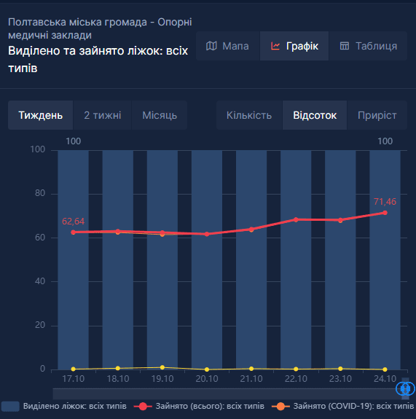Viewport: 416px width, 419px height.
Task: Click the orange legend marker for COVID-19
Action: pyautogui.click(x=280, y=407)
